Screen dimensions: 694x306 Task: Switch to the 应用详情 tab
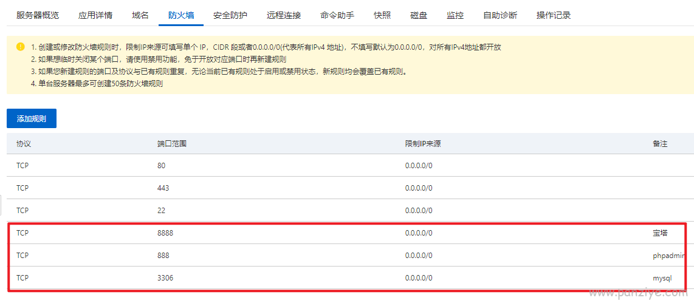(95, 15)
